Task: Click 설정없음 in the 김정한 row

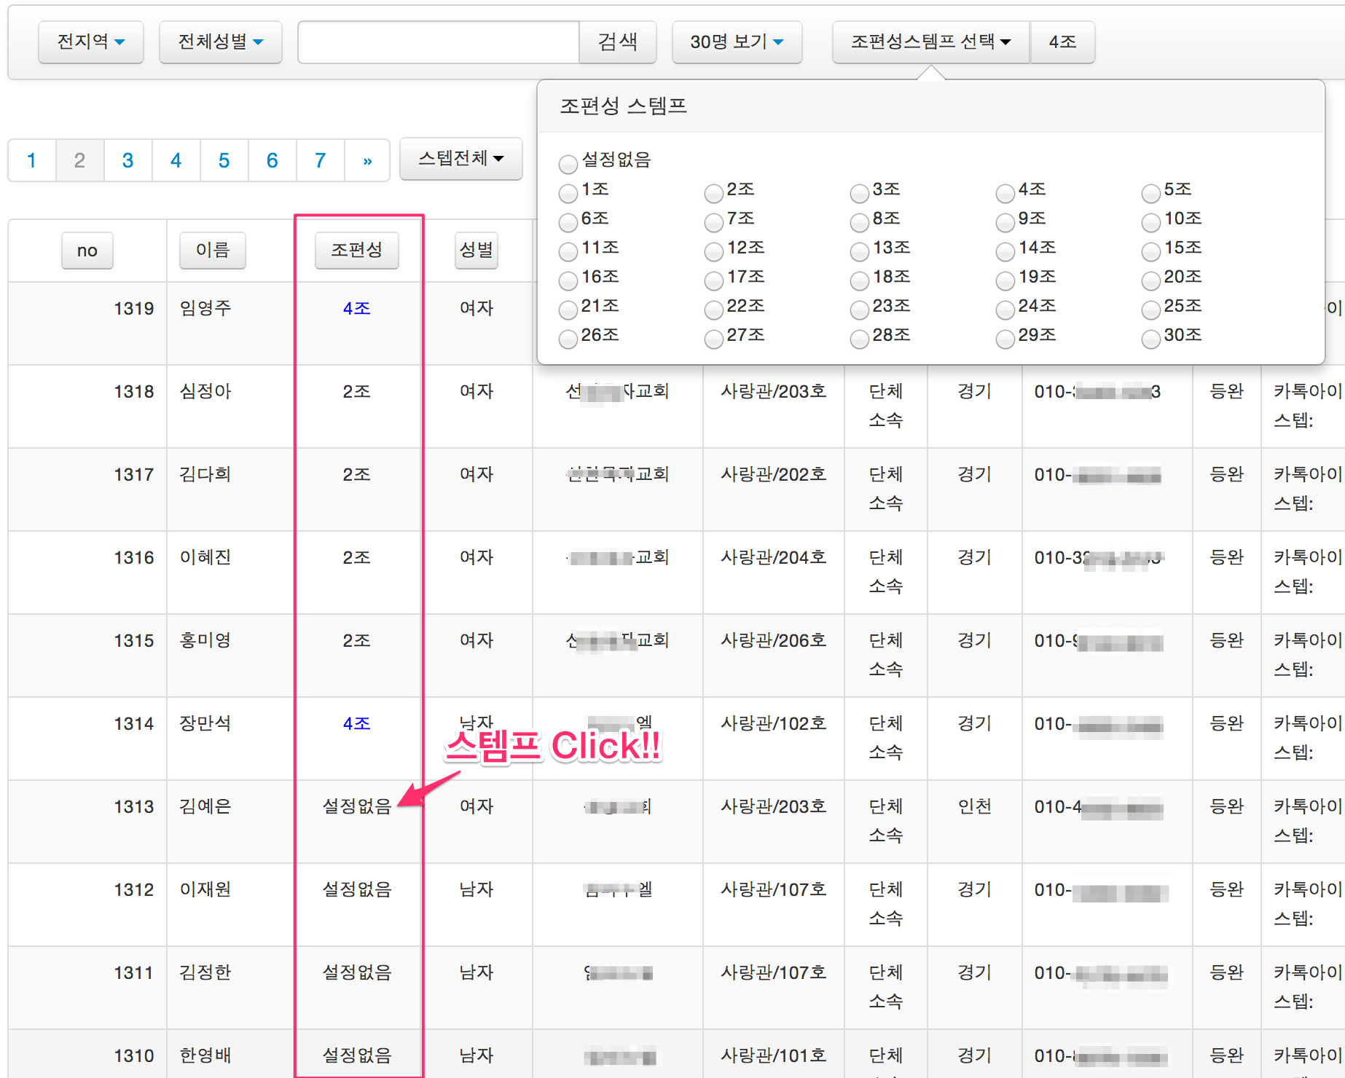Action: (357, 973)
